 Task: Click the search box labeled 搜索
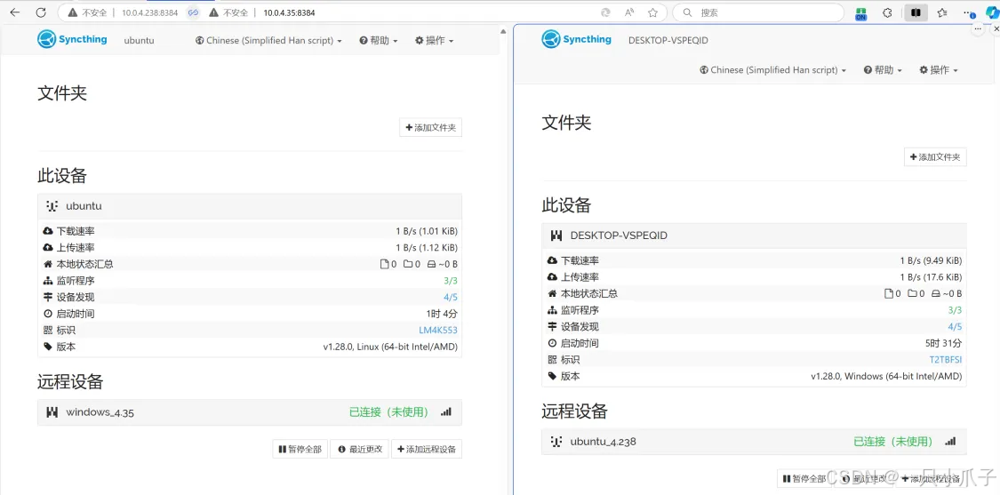[759, 12]
